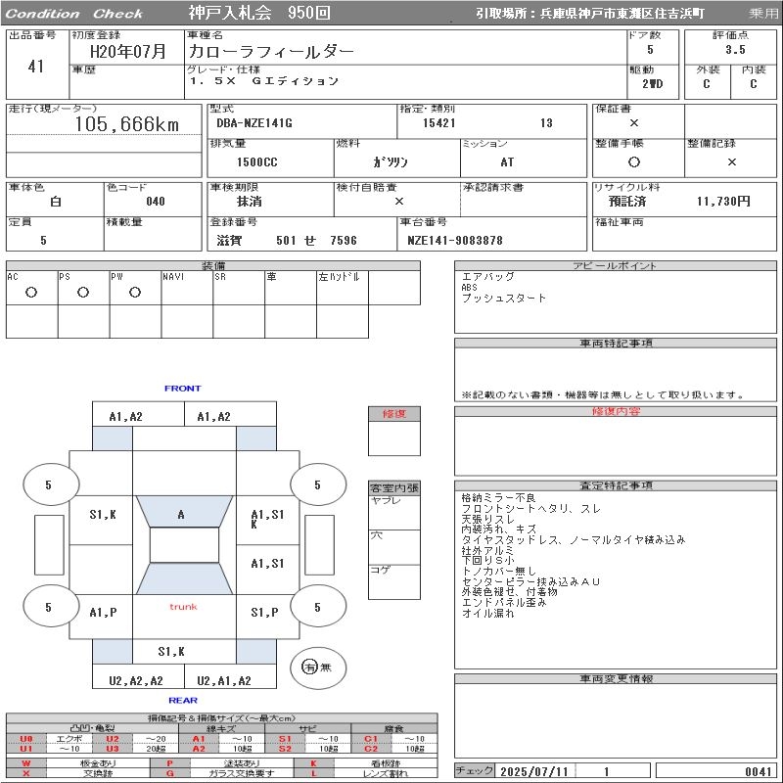
Task: Click the rear bumper section U2,A2,A2
Action: tap(138, 676)
